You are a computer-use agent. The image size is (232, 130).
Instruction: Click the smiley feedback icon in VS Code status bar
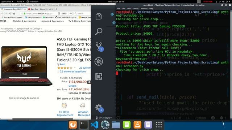pos(213,118)
